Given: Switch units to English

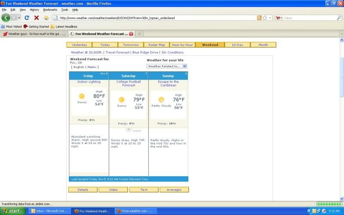Looking at the screenshot, I should [x=79, y=67].
